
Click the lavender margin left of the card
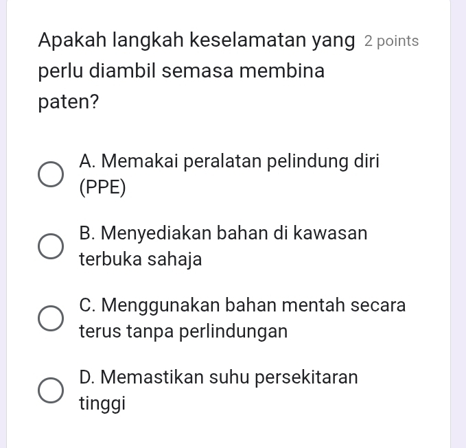(3, 224)
